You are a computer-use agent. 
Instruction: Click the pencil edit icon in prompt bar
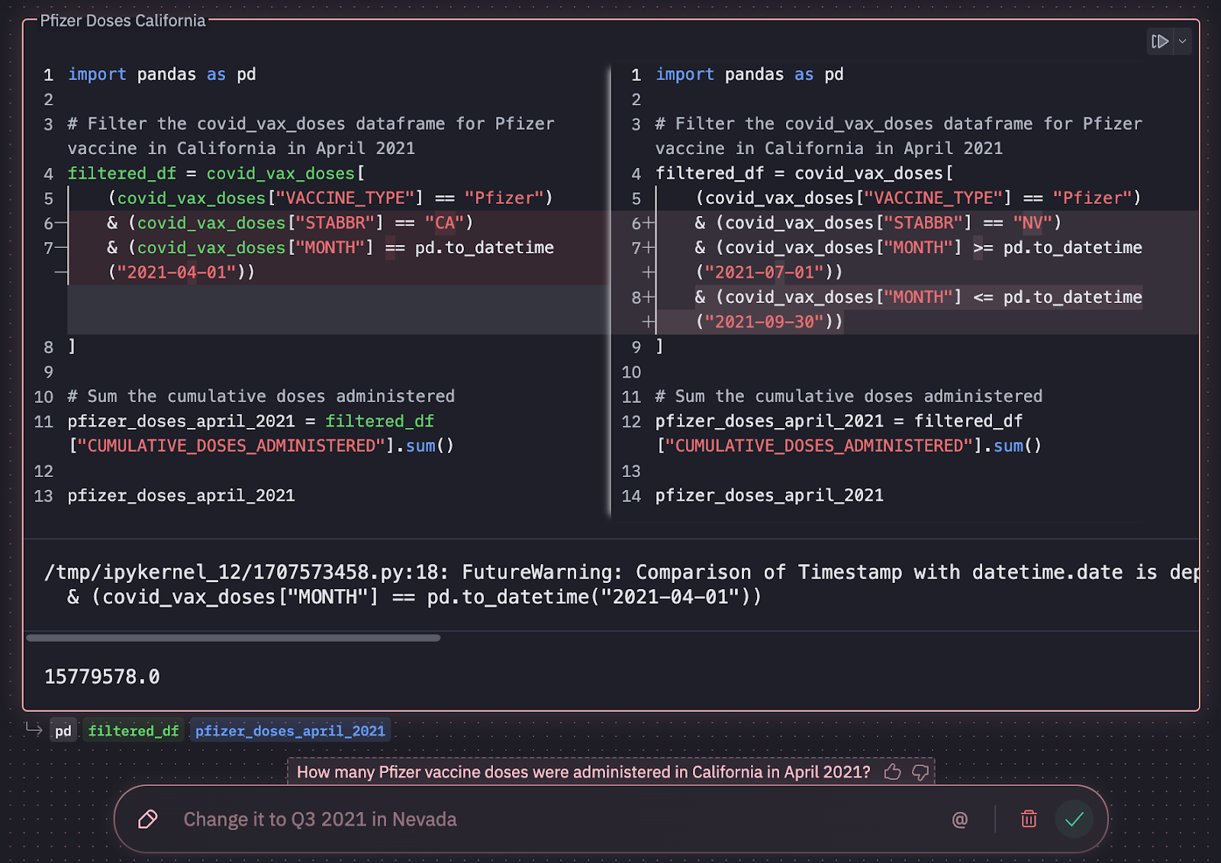point(148,819)
